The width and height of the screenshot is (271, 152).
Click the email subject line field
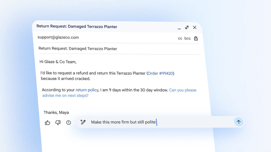pos(78,49)
